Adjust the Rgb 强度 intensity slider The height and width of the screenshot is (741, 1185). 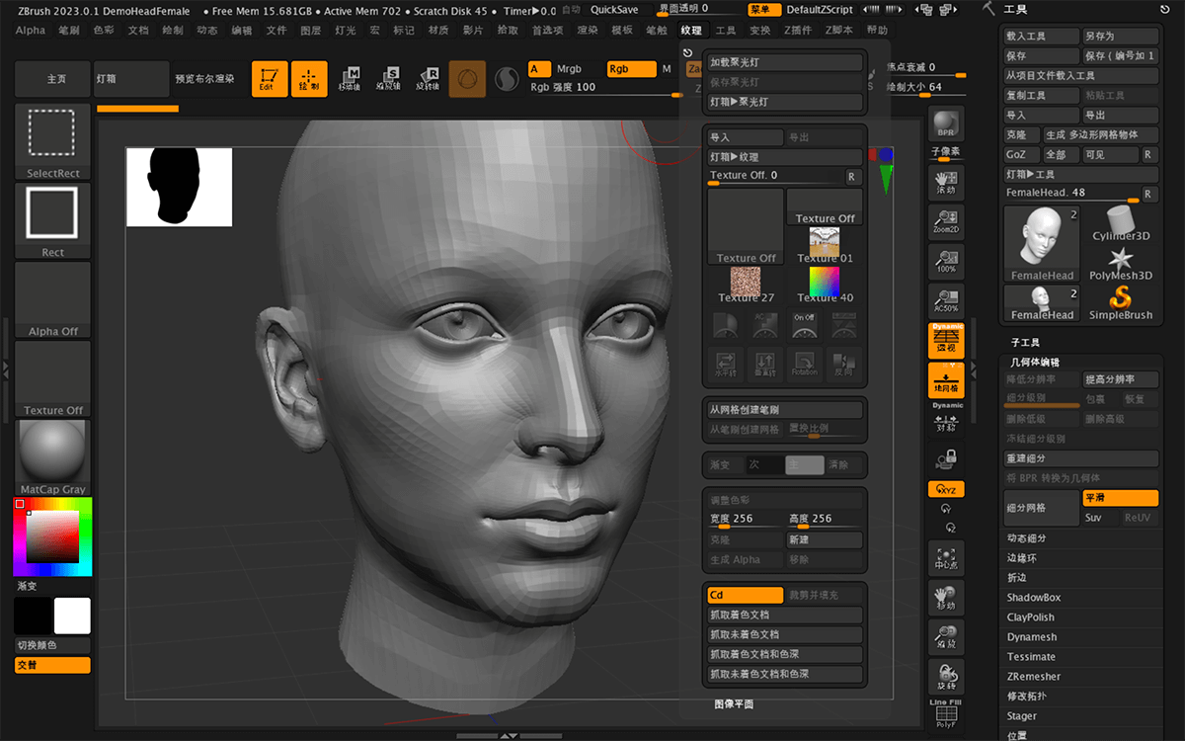[x=604, y=87]
